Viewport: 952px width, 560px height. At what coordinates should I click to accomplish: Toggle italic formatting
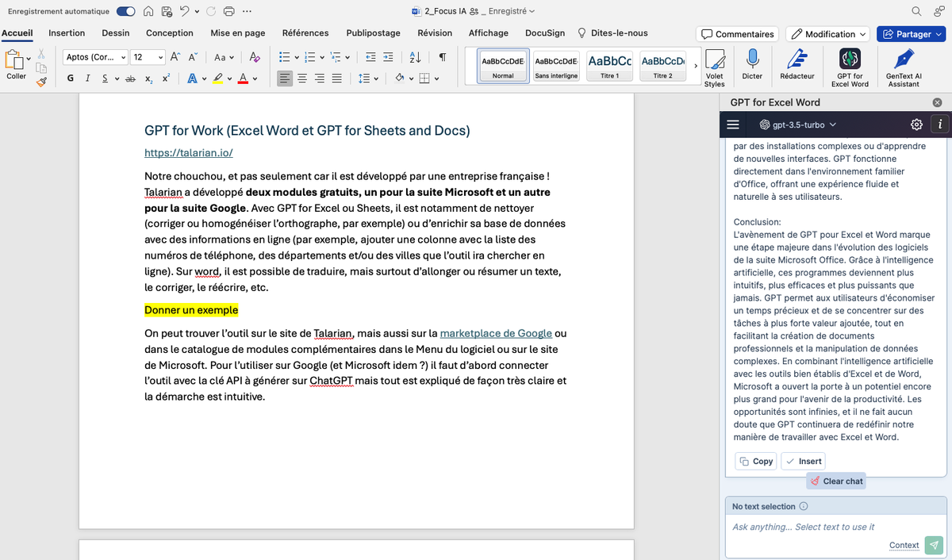click(88, 79)
